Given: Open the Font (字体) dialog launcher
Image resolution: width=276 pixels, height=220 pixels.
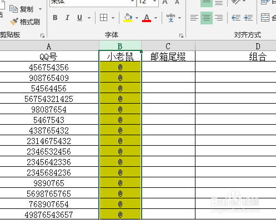Looking at the screenshot, I should [181, 35].
